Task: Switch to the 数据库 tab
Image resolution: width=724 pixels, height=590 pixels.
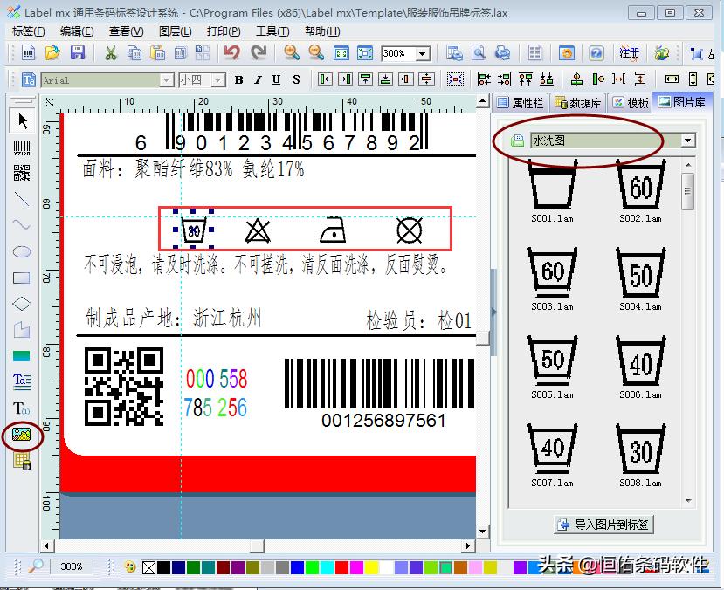Action: [x=577, y=102]
